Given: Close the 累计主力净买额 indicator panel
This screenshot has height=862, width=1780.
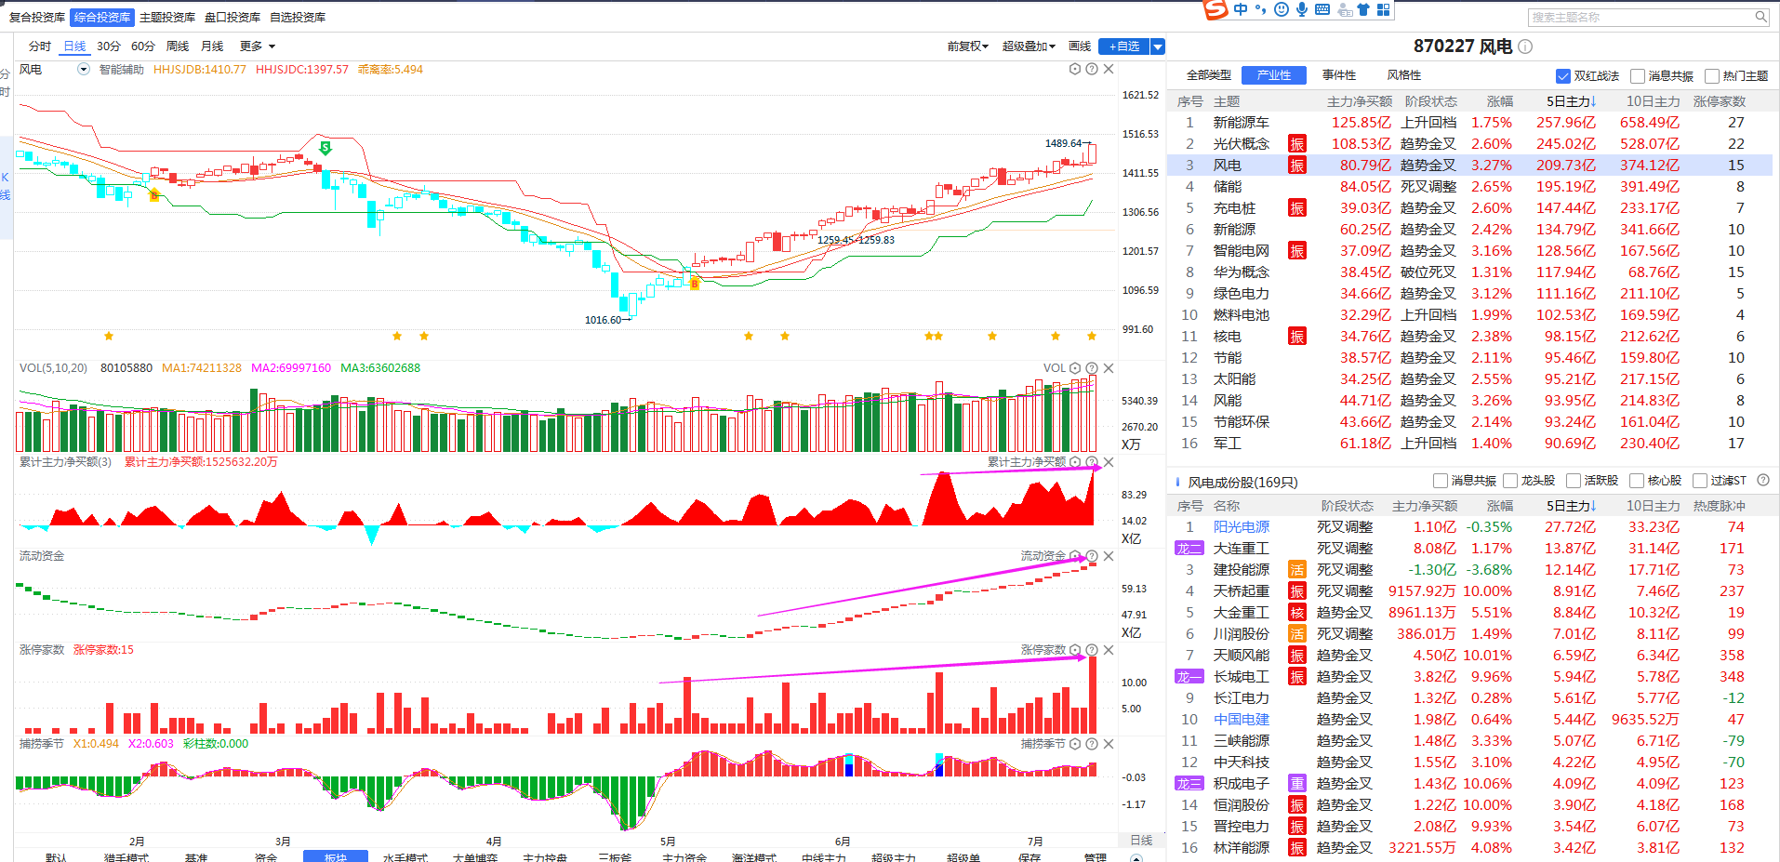Looking at the screenshot, I should pos(1109,462).
